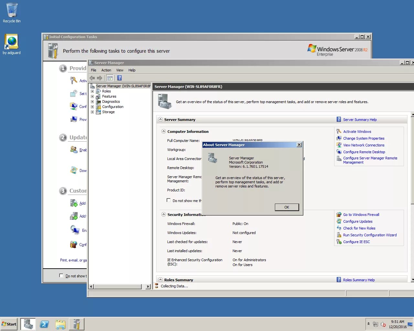Screen dimensions: 414x331
Task: Open the View menu
Action: click(x=120, y=70)
